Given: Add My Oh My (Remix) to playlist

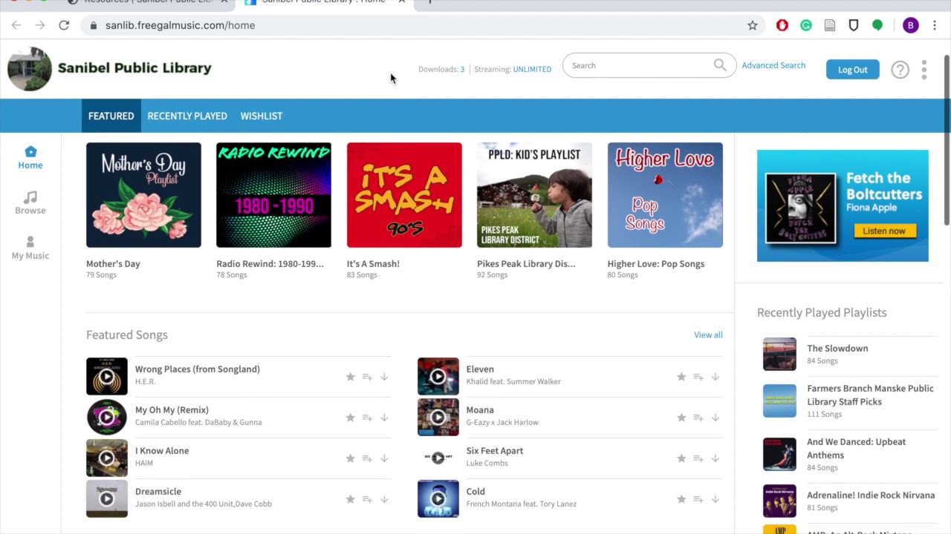Looking at the screenshot, I should click(x=367, y=418).
